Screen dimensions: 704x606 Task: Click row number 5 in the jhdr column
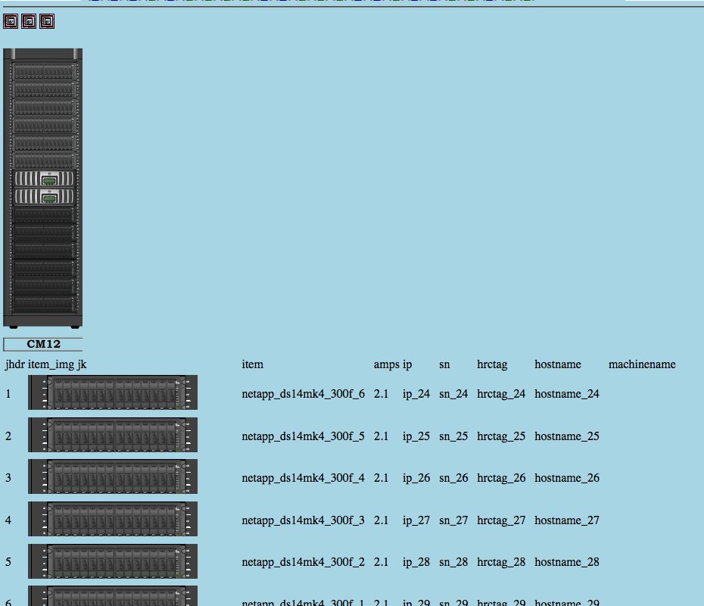(8, 562)
